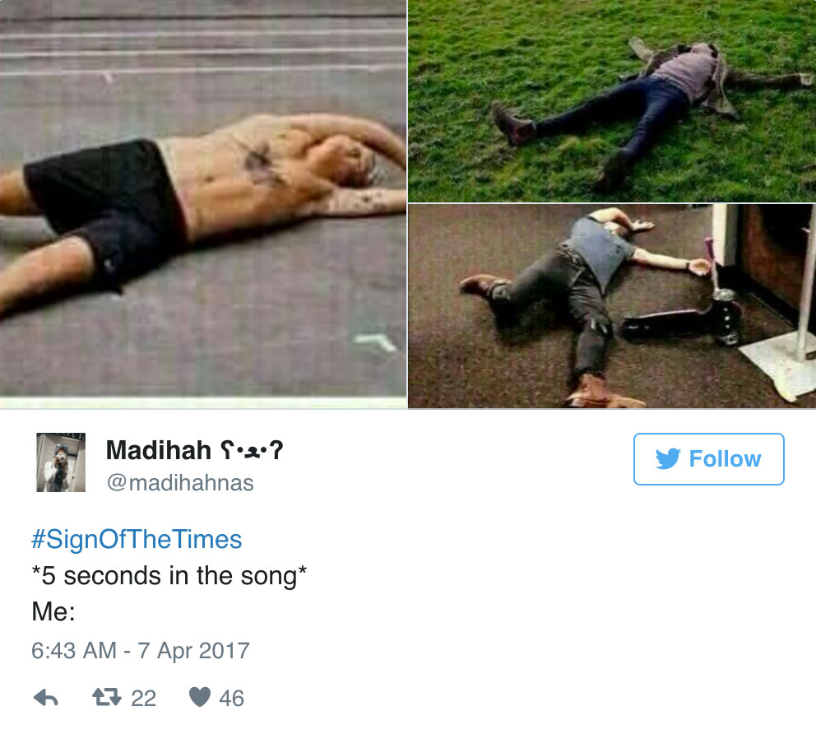The height and width of the screenshot is (734, 816).
Task: Open Madihah's profile avatar thumbnail
Action: (x=61, y=462)
